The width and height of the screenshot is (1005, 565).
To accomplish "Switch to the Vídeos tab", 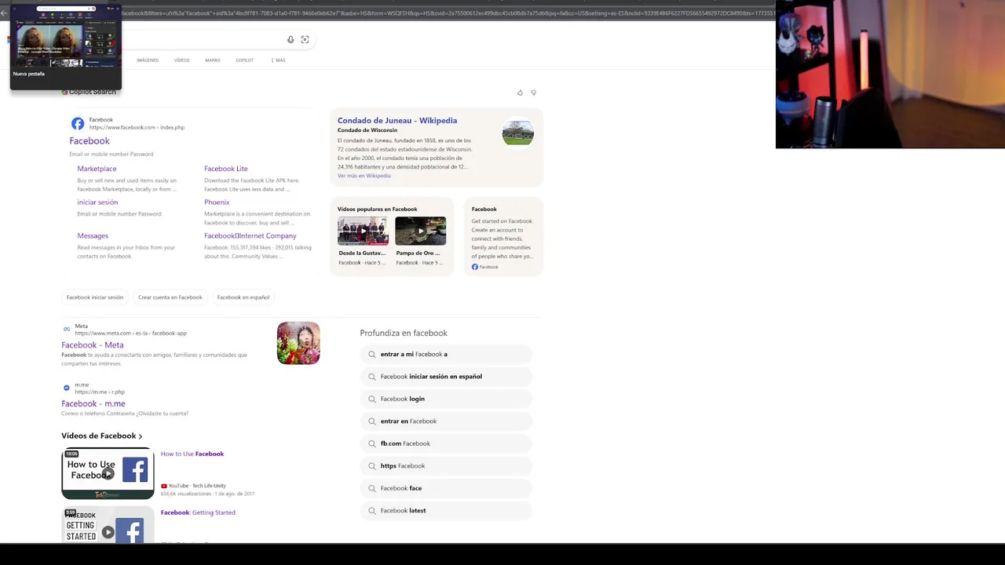I will (x=181, y=60).
